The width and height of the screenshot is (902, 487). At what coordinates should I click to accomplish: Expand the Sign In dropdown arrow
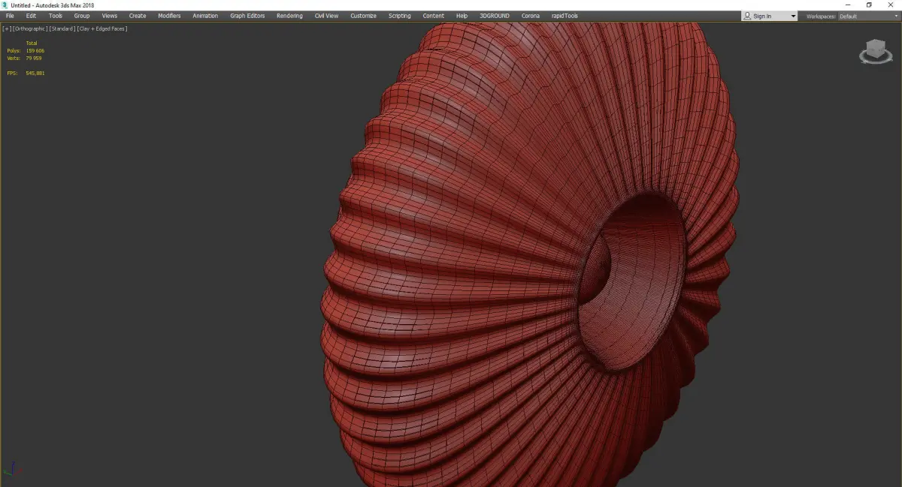point(792,17)
